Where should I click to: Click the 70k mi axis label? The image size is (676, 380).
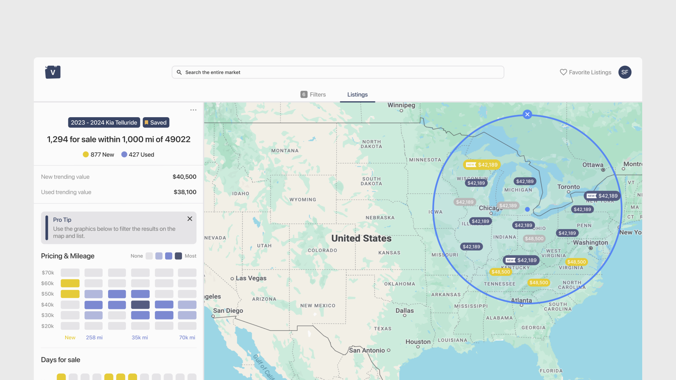(187, 337)
